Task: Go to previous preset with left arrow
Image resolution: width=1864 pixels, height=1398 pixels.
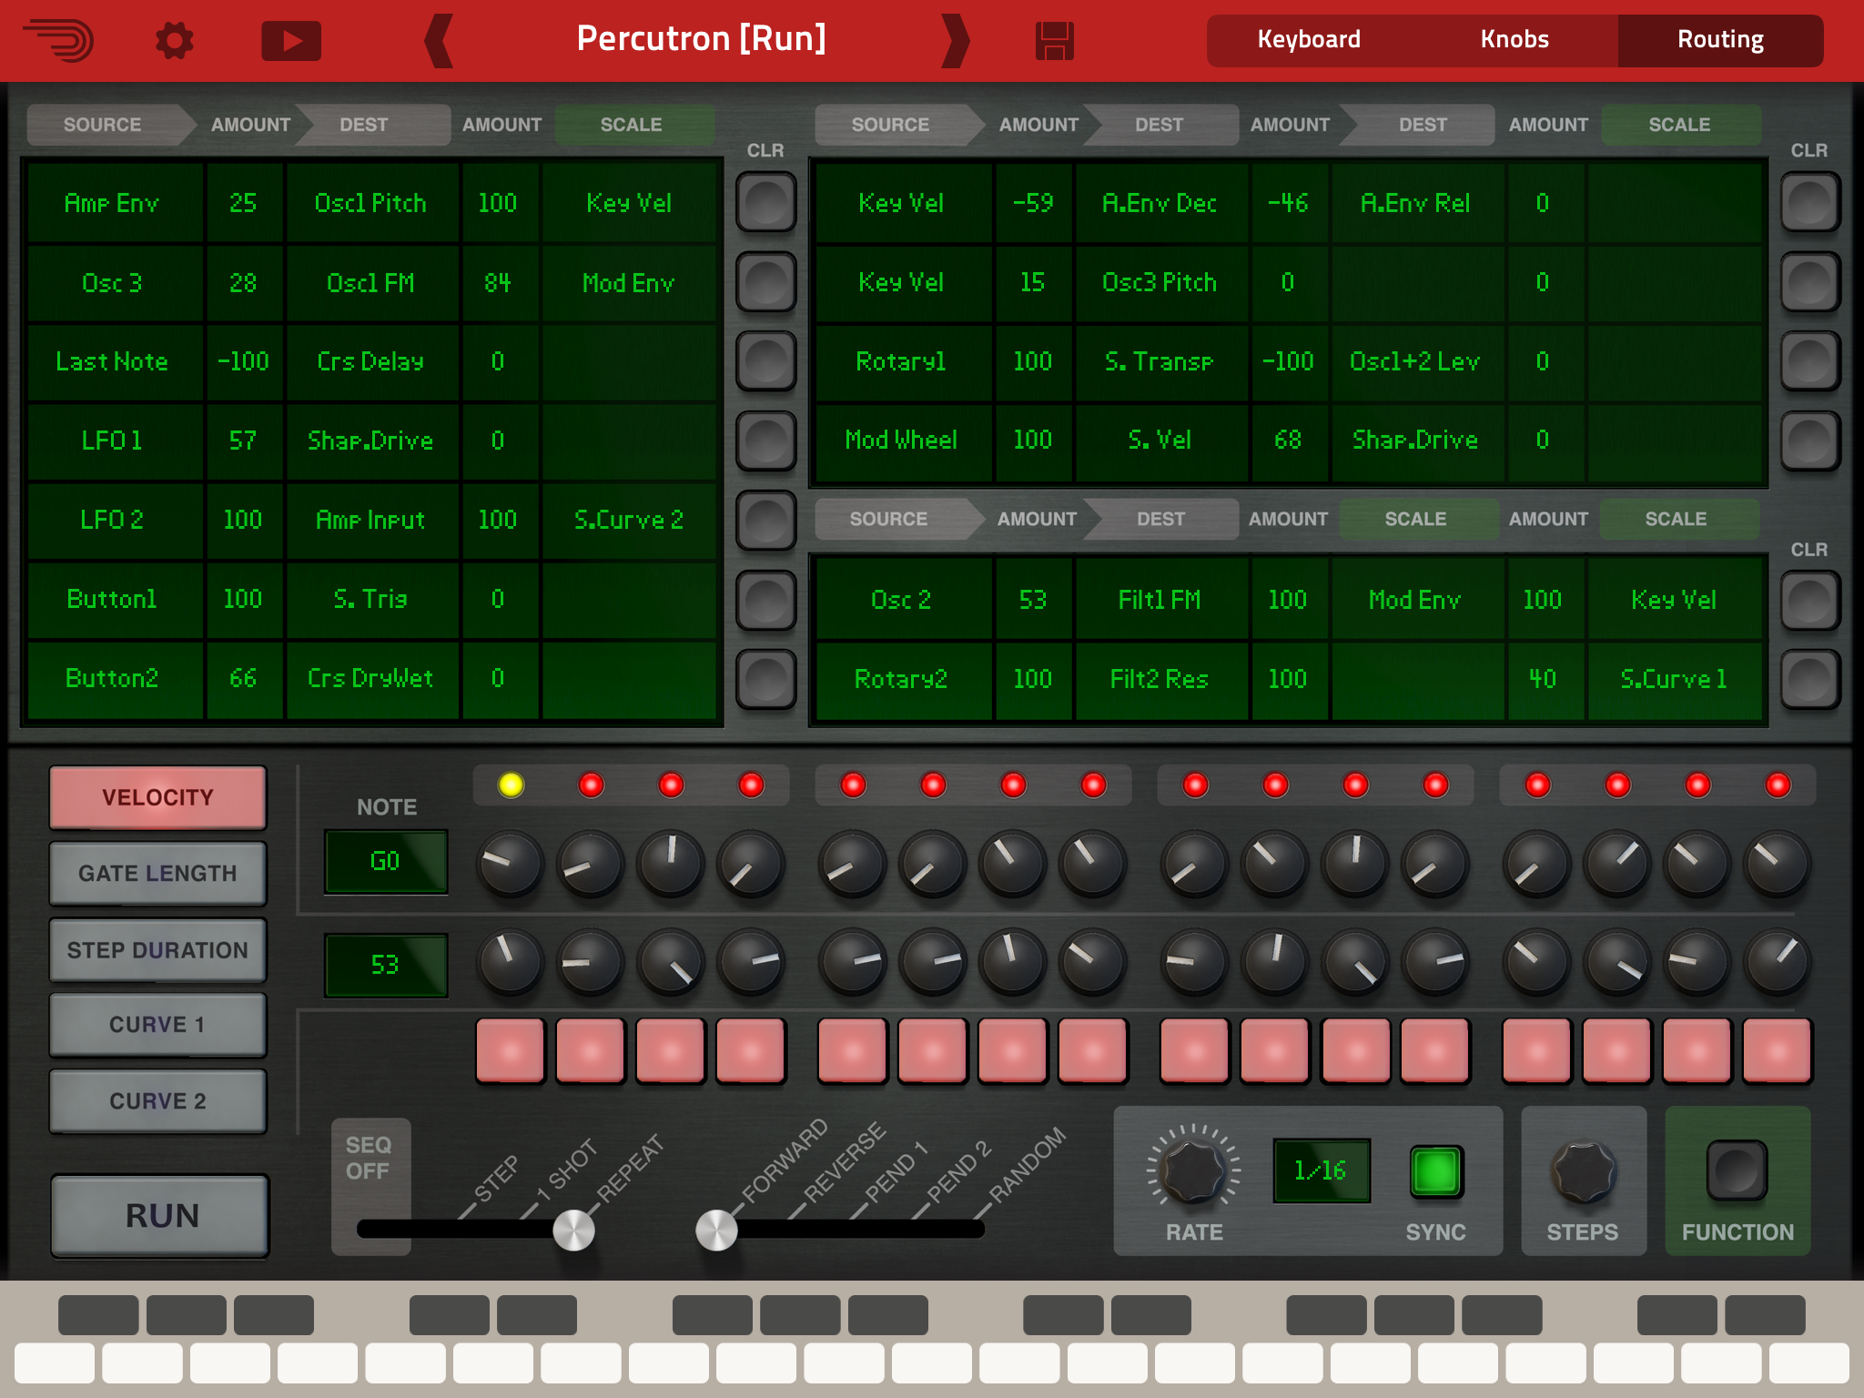Action: (x=439, y=40)
